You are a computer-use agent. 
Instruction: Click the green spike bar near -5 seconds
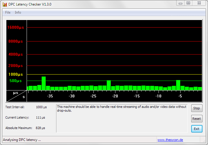click(x=178, y=85)
